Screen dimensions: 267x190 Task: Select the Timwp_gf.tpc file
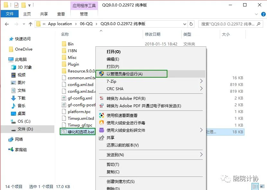pyautogui.click(x=80, y=125)
